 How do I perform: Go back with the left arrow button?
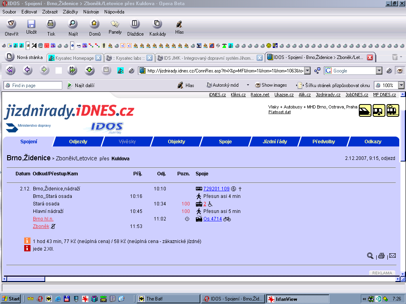[x=27, y=70]
